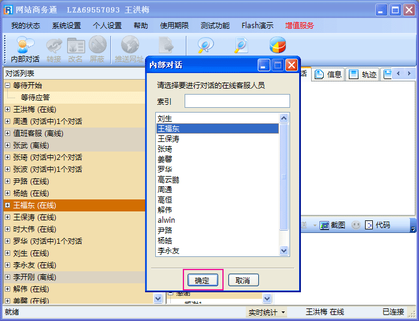419x321 pixels.
Task: Open the 增值服务 menu
Action: tap(299, 26)
